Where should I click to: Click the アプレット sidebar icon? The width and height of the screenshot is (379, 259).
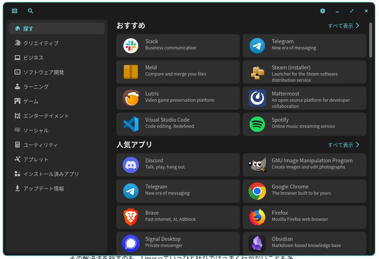[x=17, y=159]
